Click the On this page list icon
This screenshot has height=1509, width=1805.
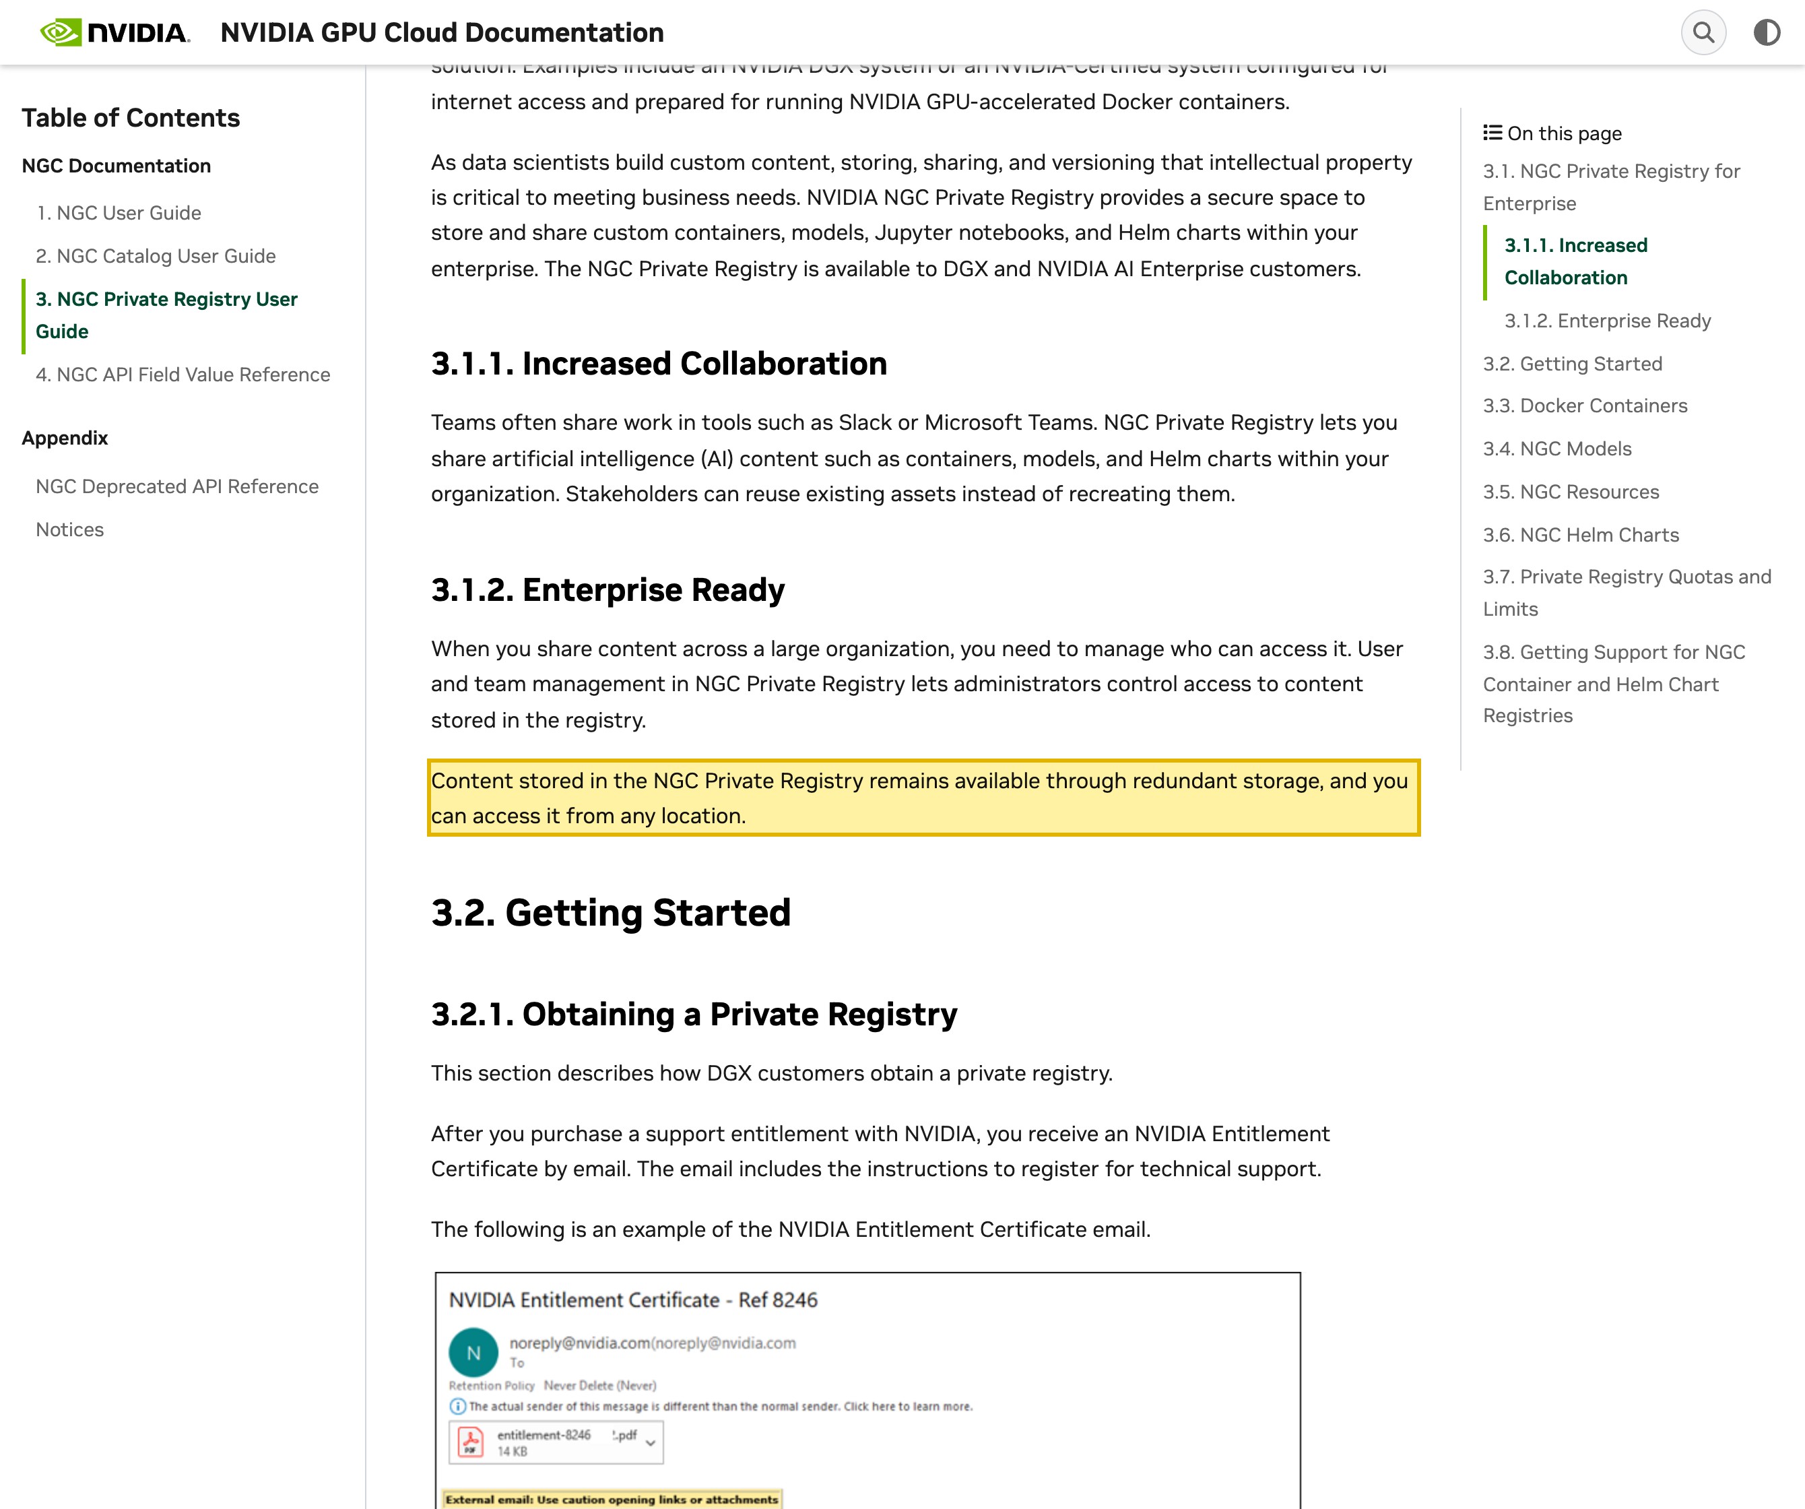[x=1492, y=133]
